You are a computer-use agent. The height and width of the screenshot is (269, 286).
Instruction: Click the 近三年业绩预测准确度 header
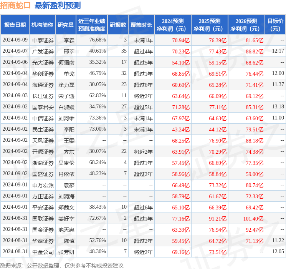tap(92, 25)
